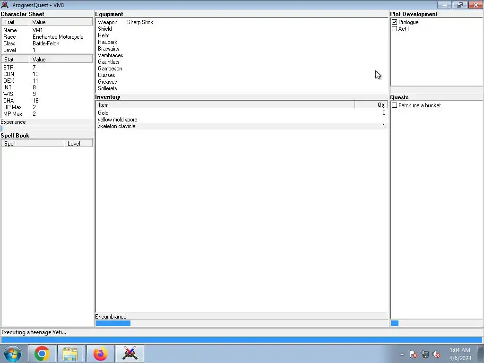Screen dimensions: 484x363
Task: Select the STR stat row
Action: click(x=47, y=67)
